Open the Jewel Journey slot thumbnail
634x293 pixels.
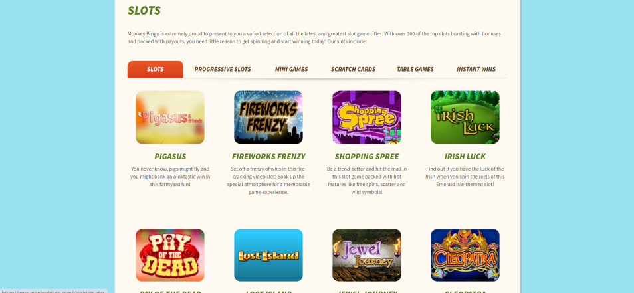click(x=367, y=255)
